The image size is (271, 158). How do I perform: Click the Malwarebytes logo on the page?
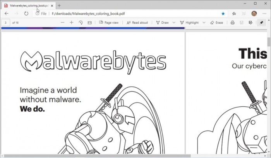pyautogui.click(x=93, y=62)
